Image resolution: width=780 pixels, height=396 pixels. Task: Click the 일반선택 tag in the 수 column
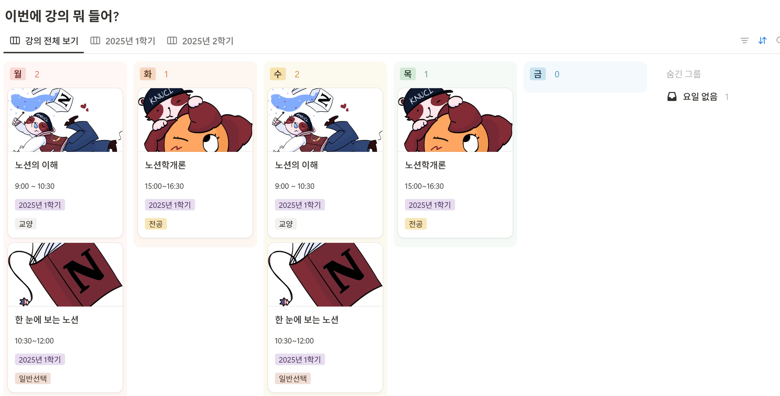[292, 378]
